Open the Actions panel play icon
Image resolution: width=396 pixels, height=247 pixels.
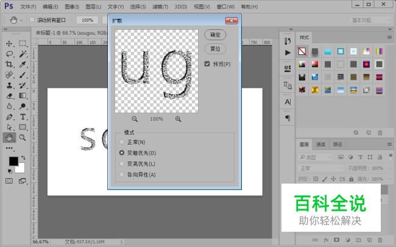point(288,52)
